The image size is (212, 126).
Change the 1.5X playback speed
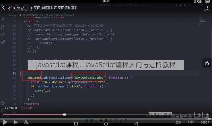pos(191,122)
